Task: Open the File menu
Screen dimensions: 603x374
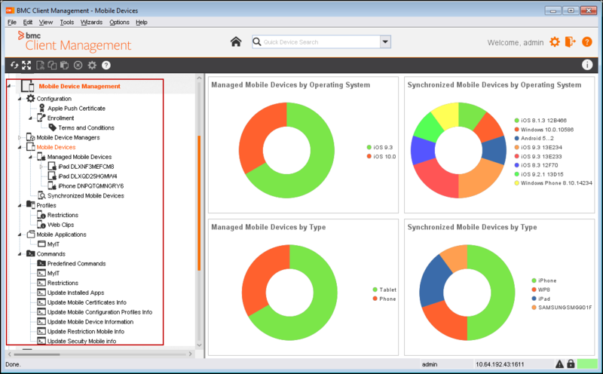Action: 12,23
